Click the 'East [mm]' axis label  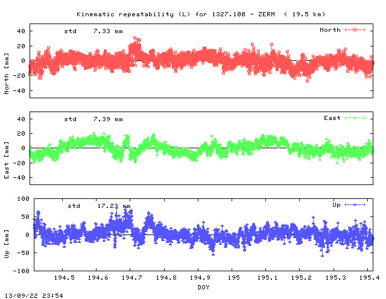pos(7,160)
